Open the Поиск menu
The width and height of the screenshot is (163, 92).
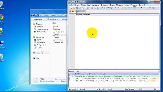click(83, 5)
